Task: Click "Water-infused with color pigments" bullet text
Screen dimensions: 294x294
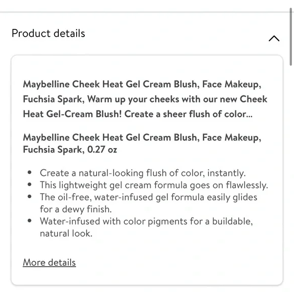Action: [146, 221]
